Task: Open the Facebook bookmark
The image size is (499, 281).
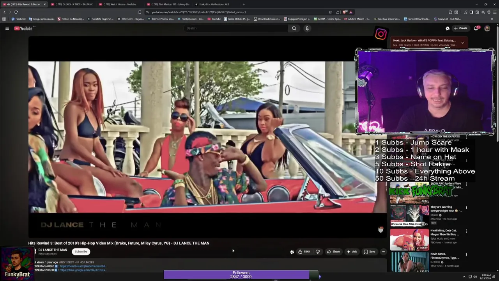Action: coord(18,19)
